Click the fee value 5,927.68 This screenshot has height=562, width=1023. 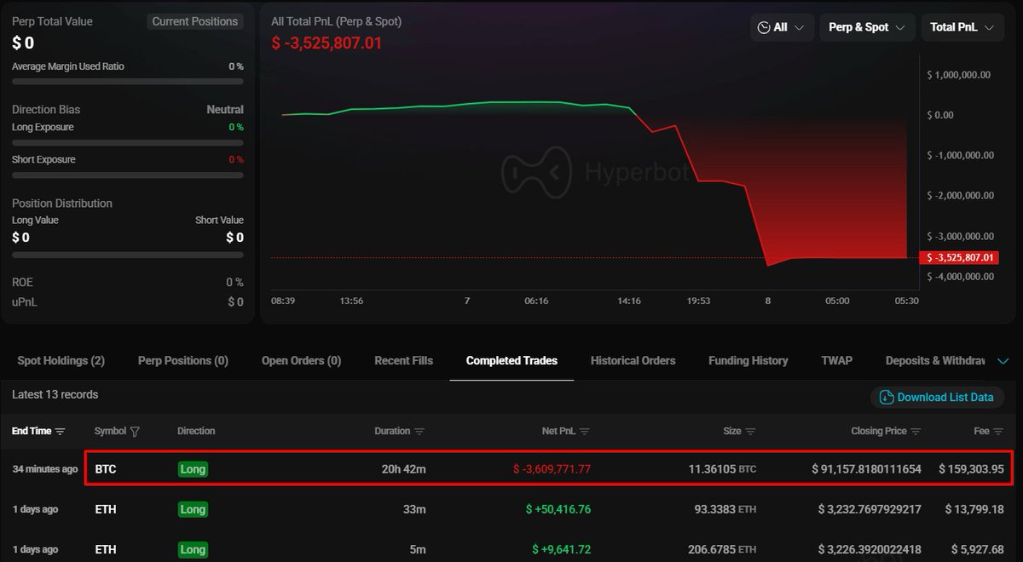[x=978, y=549]
